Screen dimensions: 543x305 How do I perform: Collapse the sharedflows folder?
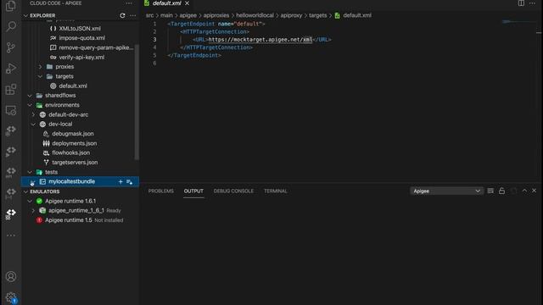coord(30,96)
